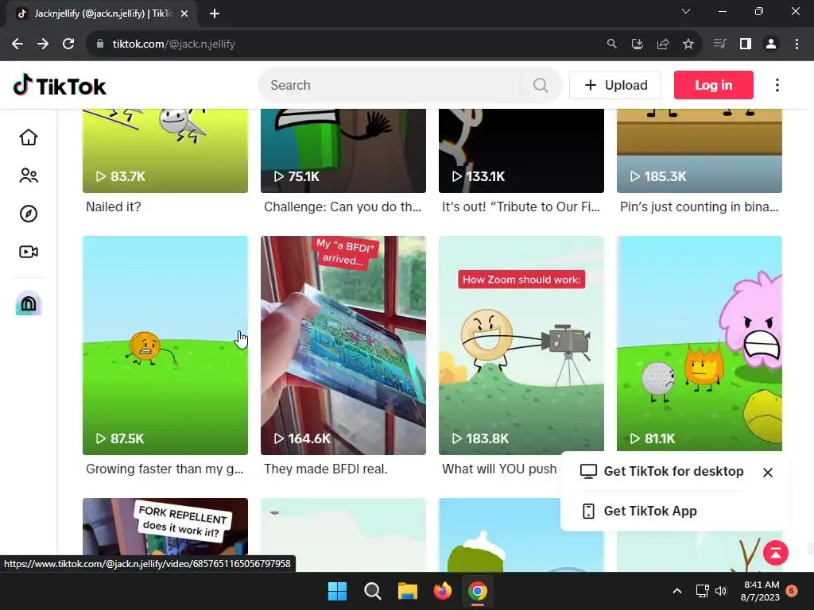Open Chrome three-dot menu
The width and height of the screenshot is (814, 610).
coord(797,44)
